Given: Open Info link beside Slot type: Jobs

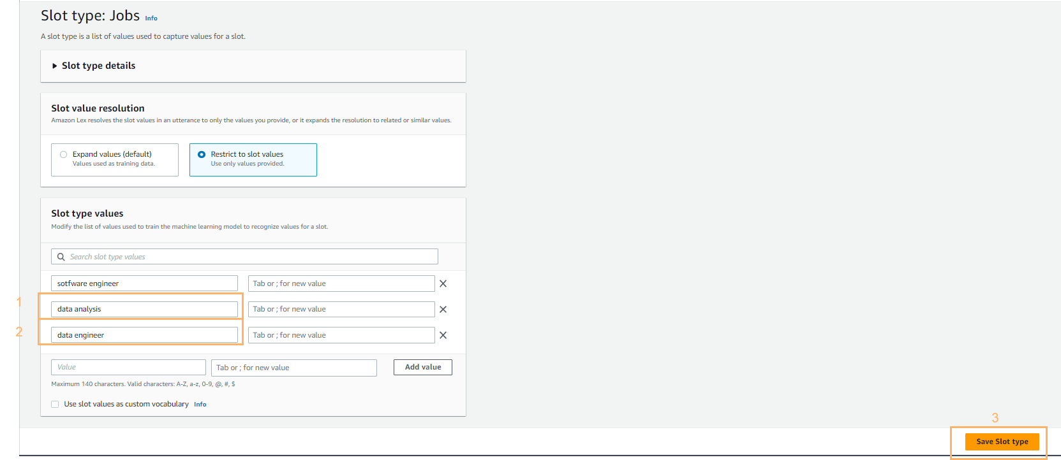Looking at the screenshot, I should coord(151,18).
